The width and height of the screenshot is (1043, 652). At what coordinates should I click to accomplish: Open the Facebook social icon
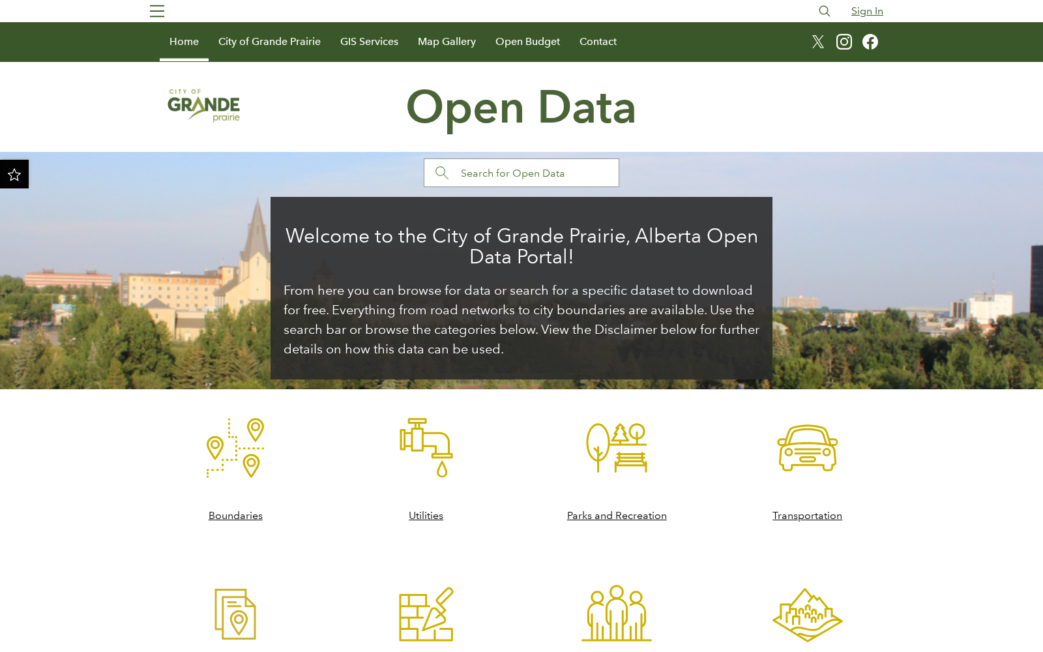click(870, 42)
